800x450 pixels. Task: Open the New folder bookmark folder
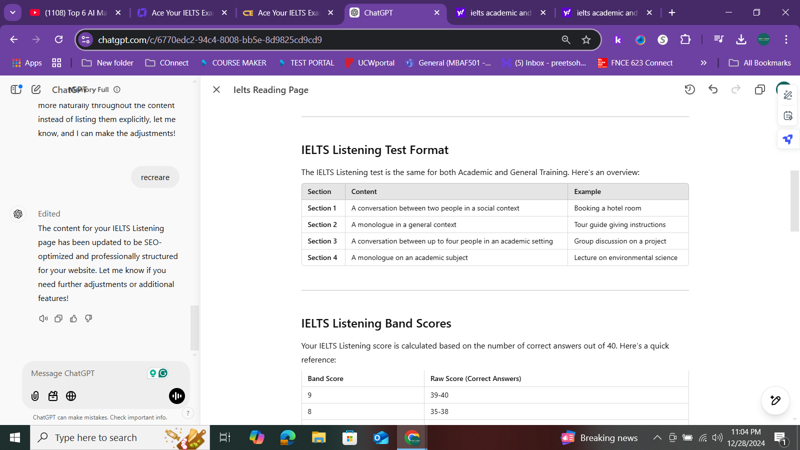point(107,63)
